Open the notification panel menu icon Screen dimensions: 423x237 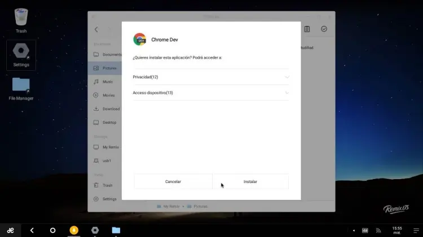tap(416, 231)
